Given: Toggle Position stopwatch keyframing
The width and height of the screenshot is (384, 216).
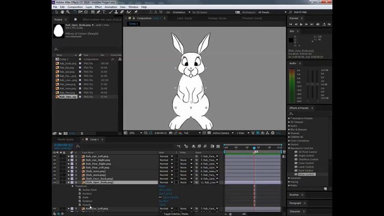Looking at the screenshot, I should (x=80, y=193).
